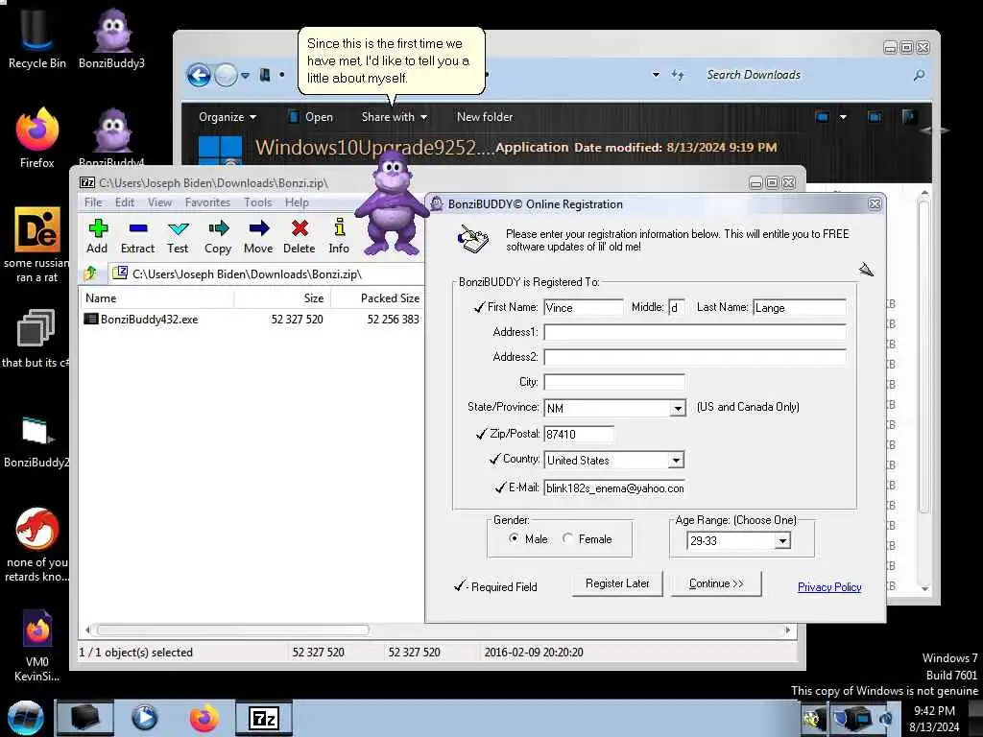Open the Explorer address history dropdown

[x=656, y=75]
